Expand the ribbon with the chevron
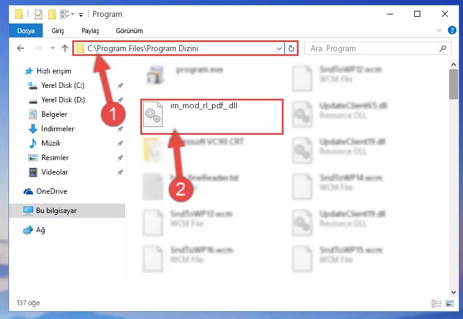The width and height of the screenshot is (463, 319). 439,30
